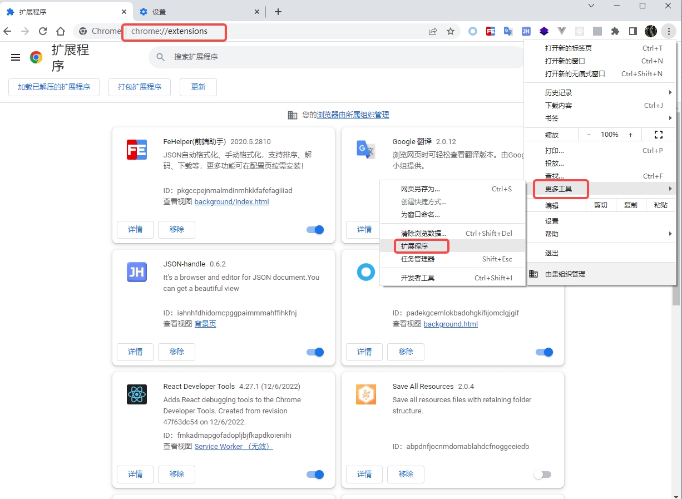Screen dimensions: 682x499
Task: Open FeHelper from the toolbar icon
Action: coord(491,31)
